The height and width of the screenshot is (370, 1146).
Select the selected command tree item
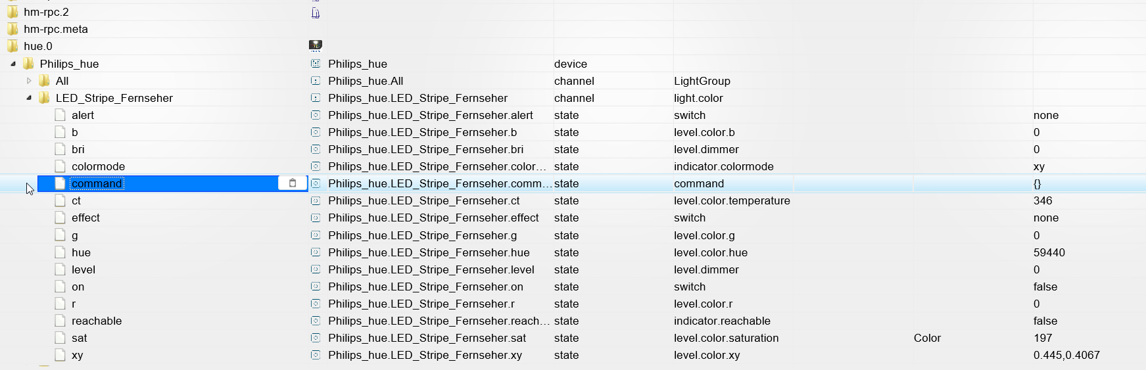point(97,183)
